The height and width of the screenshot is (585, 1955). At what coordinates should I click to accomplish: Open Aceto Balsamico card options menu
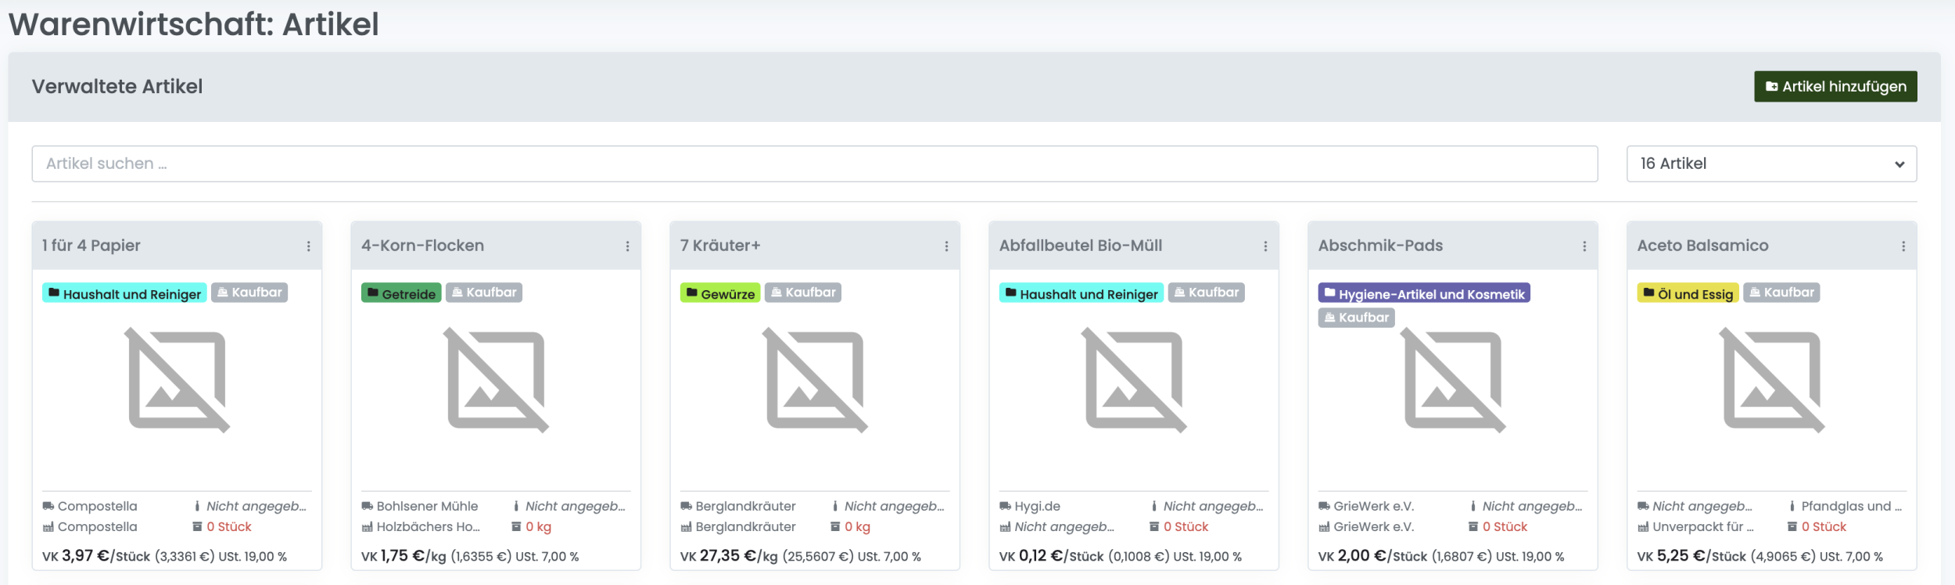(1903, 246)
